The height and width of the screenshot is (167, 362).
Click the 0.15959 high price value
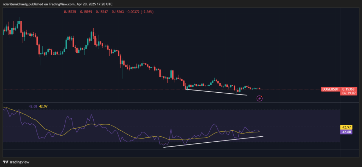tap(86, 12)
